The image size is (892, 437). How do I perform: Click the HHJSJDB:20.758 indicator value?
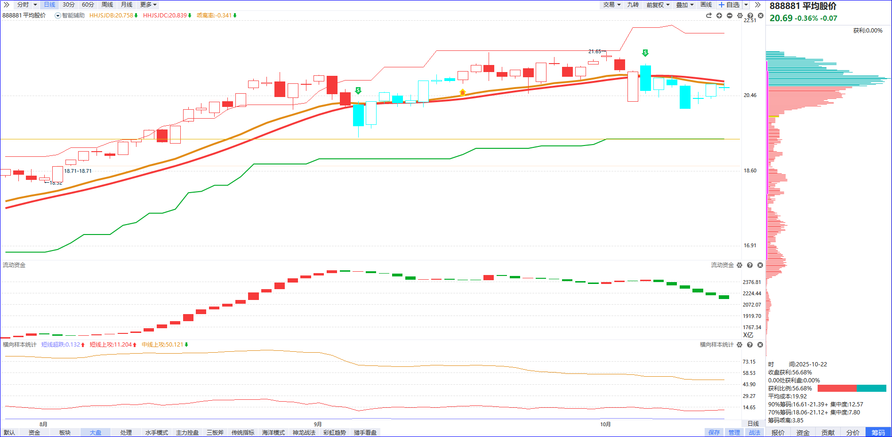pos(112,16)
